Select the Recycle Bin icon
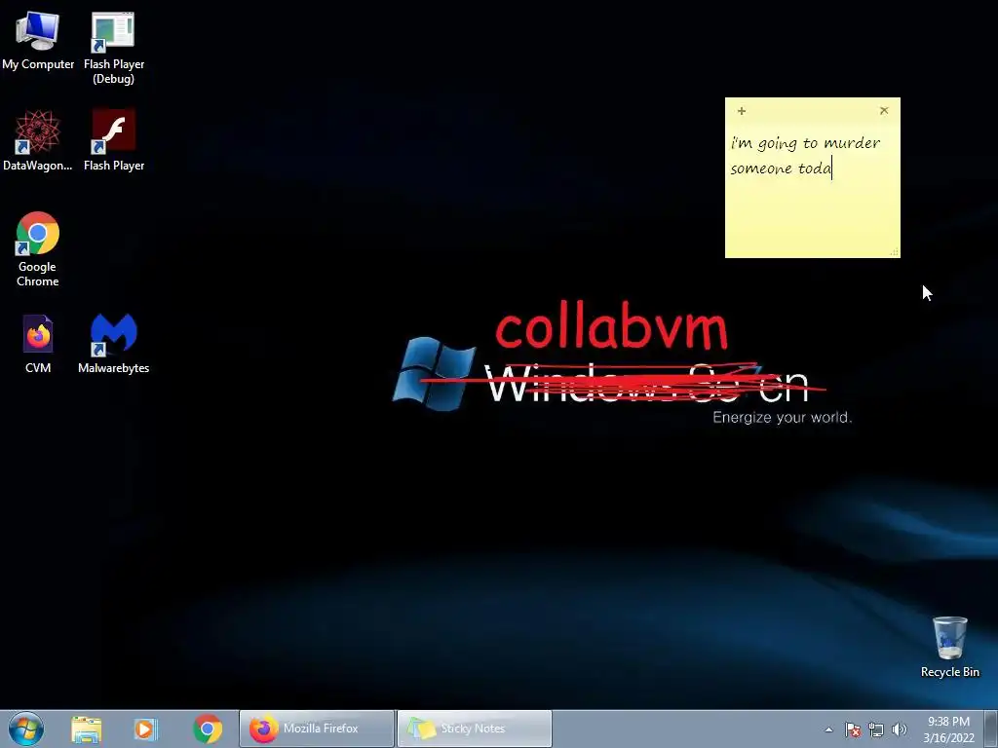Screen dimensions: 998x748 [x=949, y=647]
